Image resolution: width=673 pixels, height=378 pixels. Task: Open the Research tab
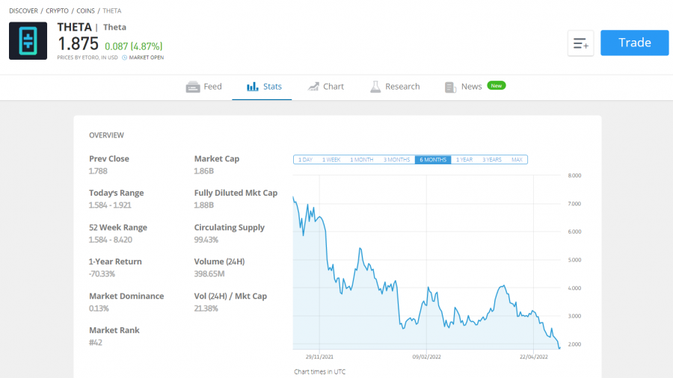coord(395,87)
